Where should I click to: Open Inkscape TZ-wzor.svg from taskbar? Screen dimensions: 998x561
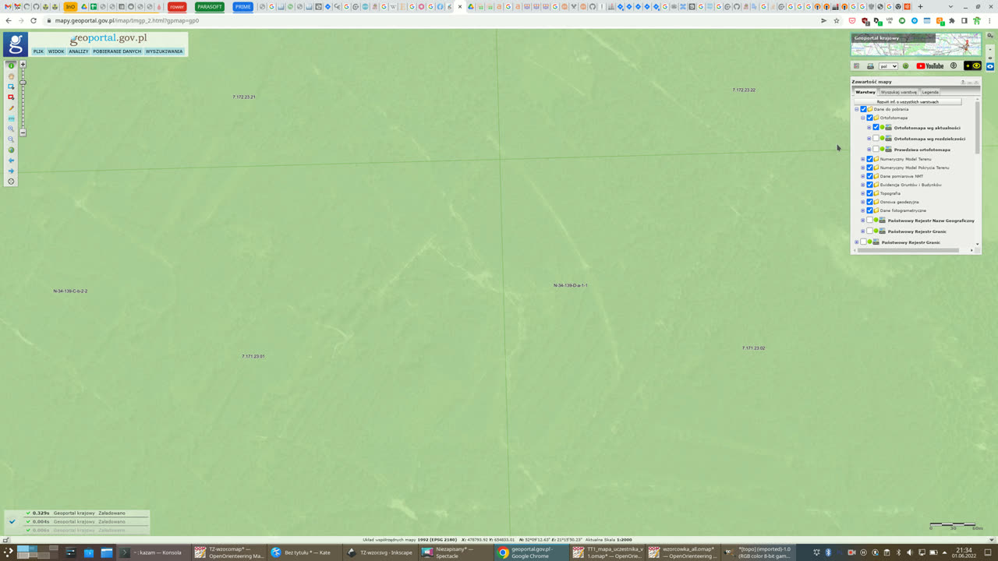coord(381,552)
